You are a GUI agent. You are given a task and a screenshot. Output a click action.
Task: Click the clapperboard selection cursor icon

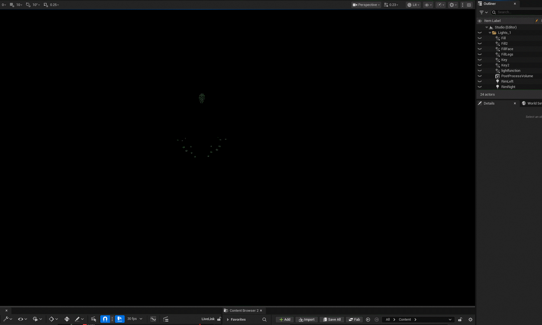[x=94, y=319]
